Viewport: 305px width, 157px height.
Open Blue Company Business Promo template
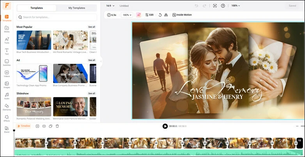tap(71, 74)
